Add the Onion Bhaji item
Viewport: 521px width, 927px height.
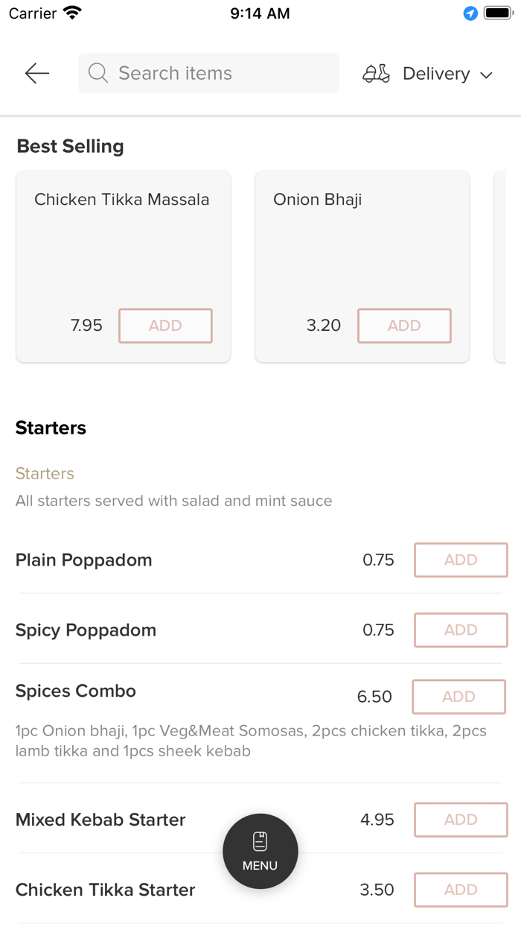point(404,326)
